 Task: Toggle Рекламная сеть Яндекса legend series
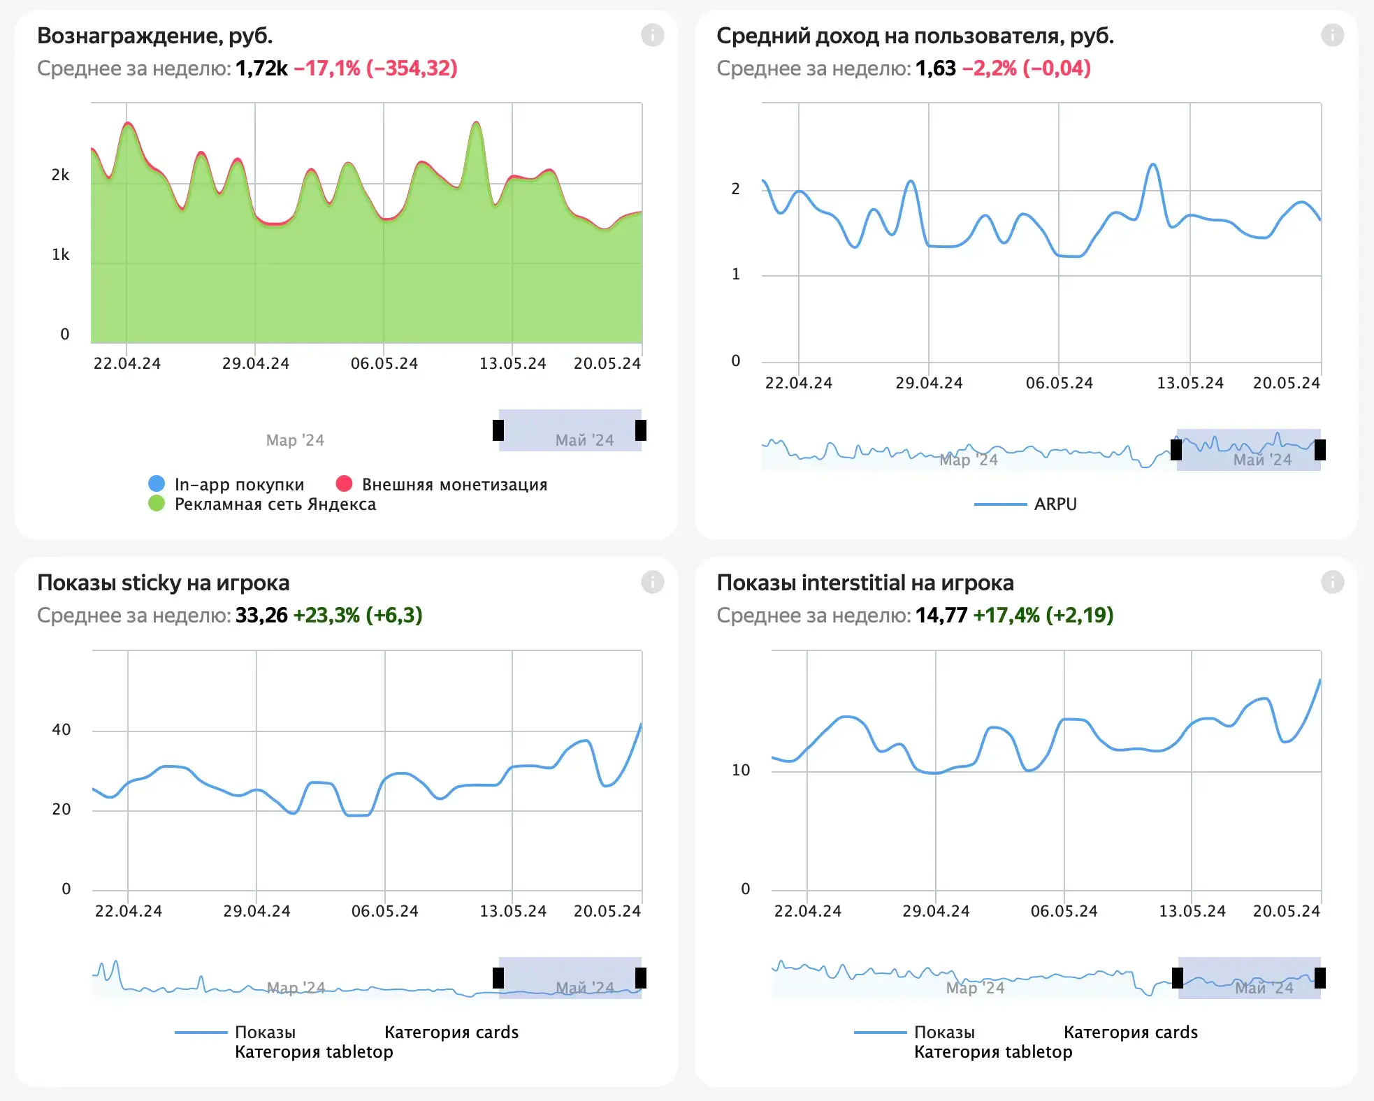pos(275,504)
